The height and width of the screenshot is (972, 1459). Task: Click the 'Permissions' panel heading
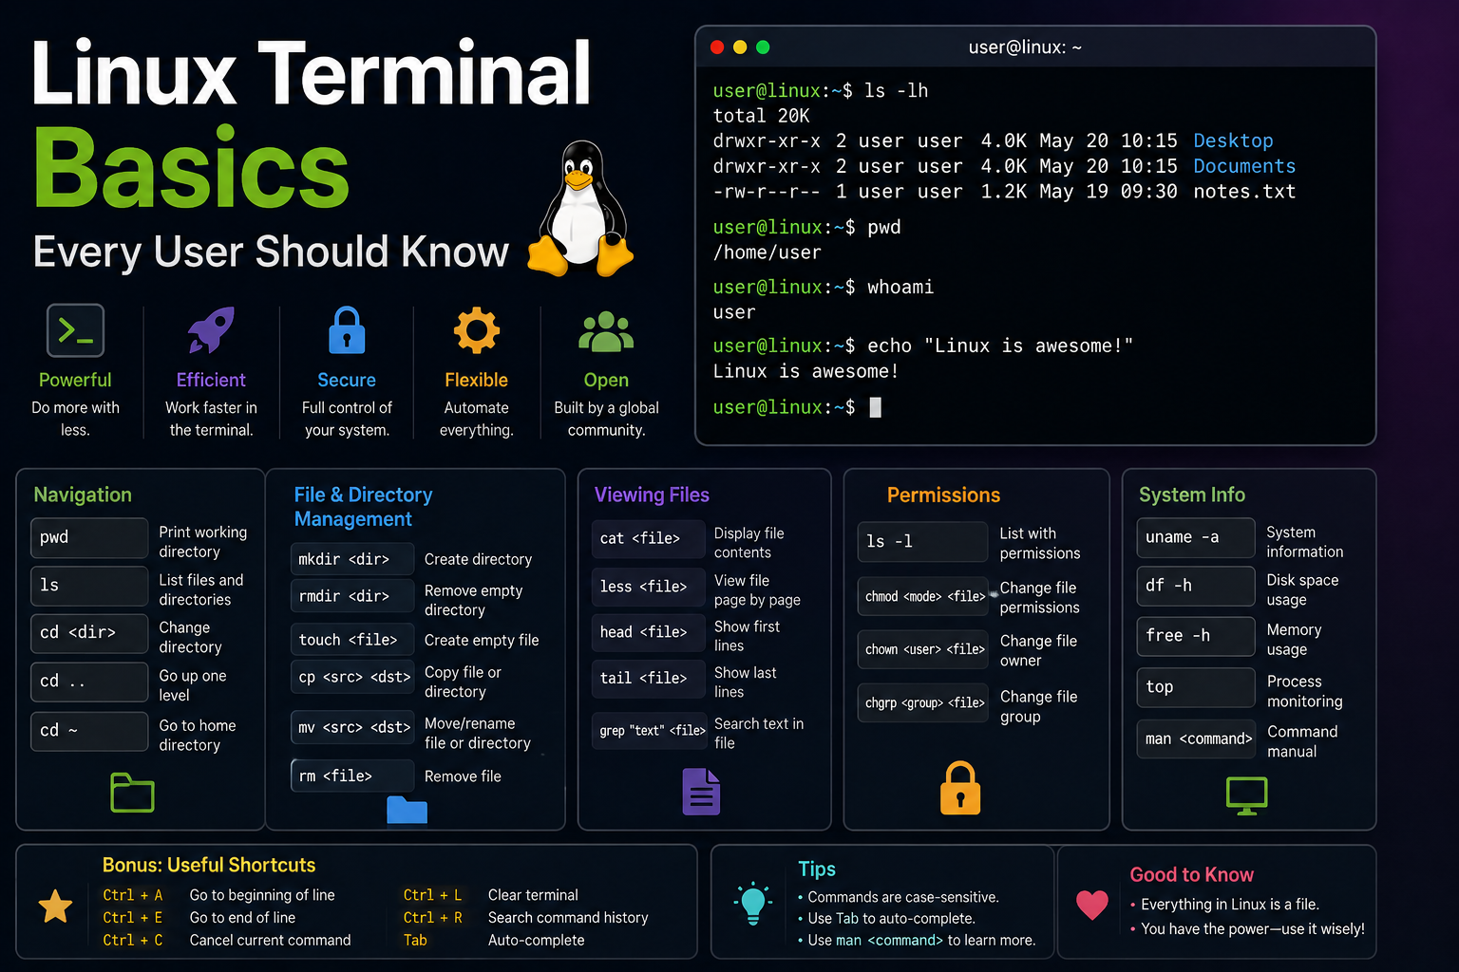pos(943,495)
